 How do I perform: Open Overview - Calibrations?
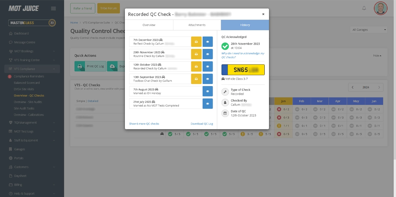(29, 115)
